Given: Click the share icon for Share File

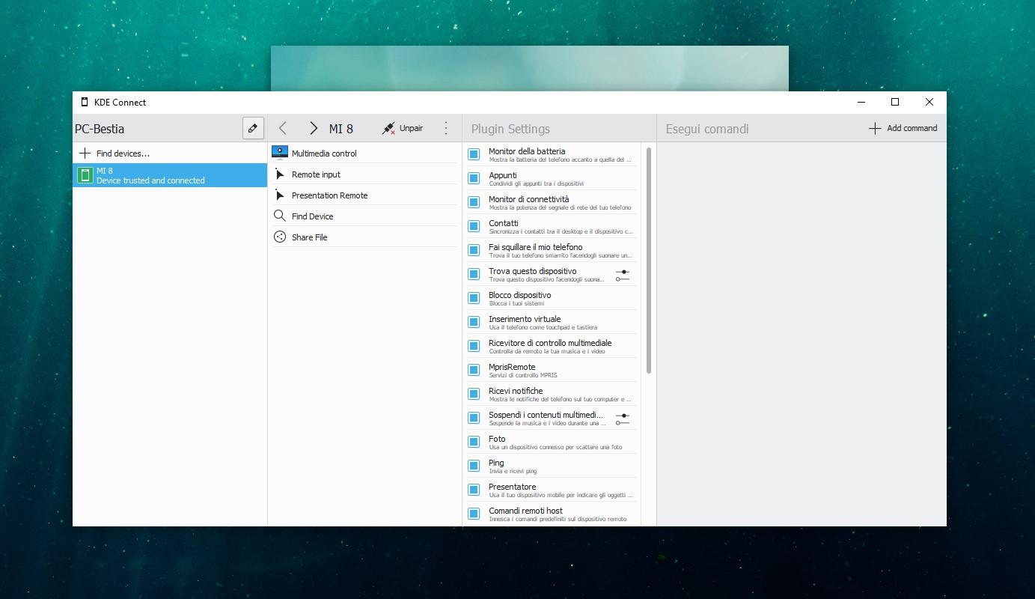Looking at the screenshot, I should pyautogui.click(x=280, y=237).
